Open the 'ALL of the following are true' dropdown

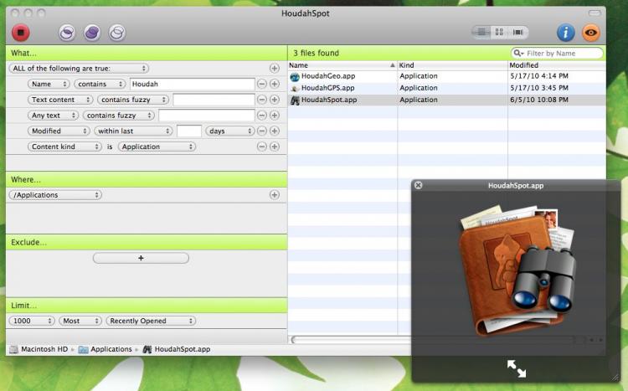pos(79,68)
